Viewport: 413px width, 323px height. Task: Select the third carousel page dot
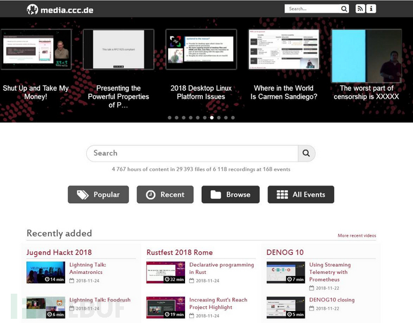184,118
